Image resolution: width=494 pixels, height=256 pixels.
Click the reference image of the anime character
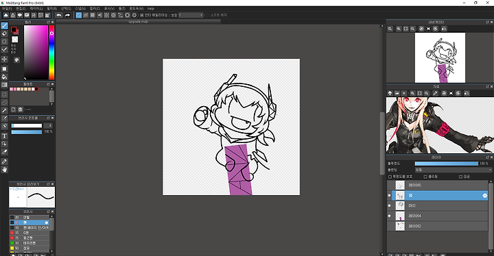[x=440, y=125]
